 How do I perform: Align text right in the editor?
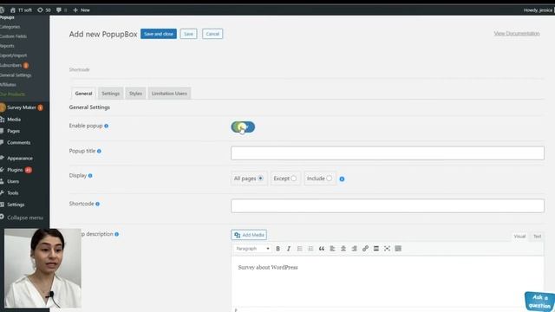coord(355,249)
